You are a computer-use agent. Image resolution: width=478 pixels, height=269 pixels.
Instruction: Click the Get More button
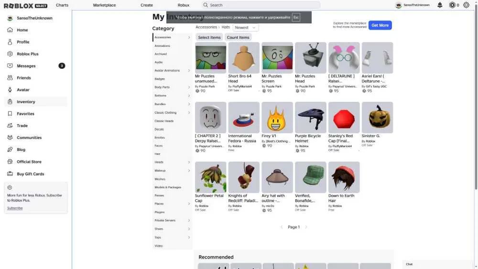pos(380,25)
